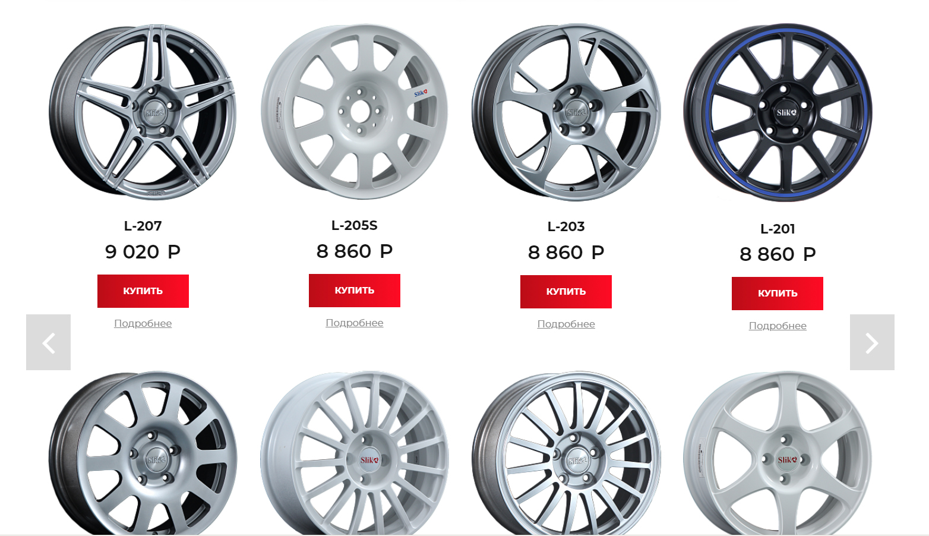This screenshot has height=536, width=929.
Task: Select the L-201 product title
Action: pos(778,229)
